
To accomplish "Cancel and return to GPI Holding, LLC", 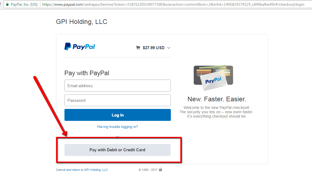I will [82, 170].
